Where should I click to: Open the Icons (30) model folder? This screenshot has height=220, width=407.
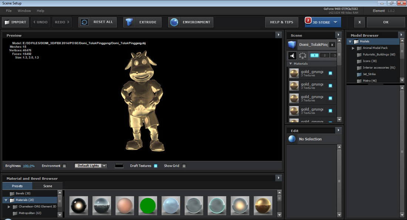(x=367, y=61)
